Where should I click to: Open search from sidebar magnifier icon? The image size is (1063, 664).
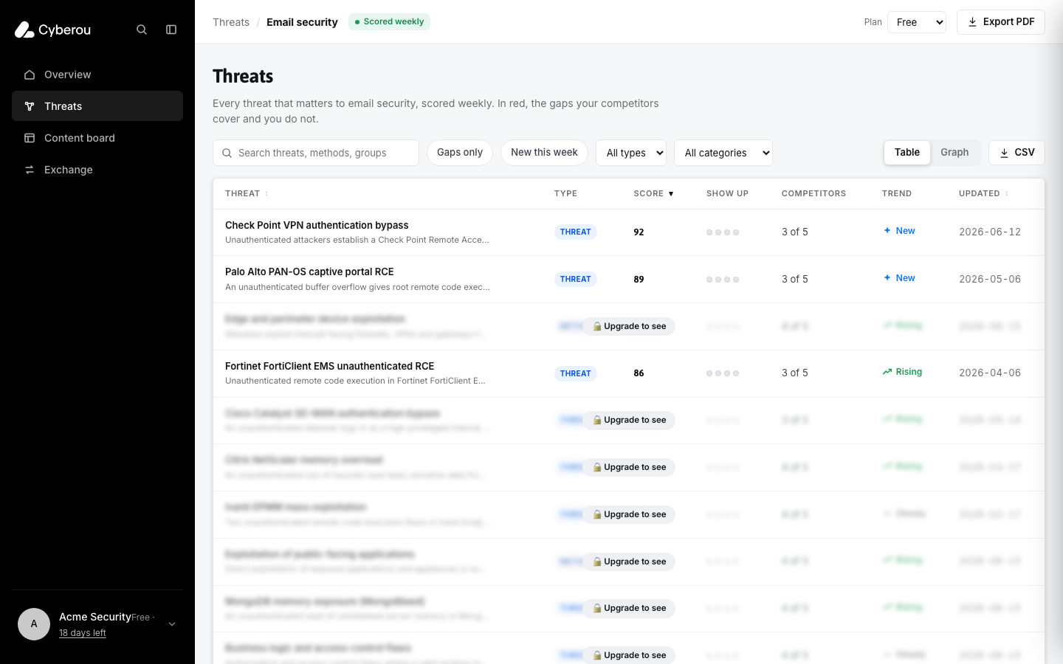pos(142,30)
